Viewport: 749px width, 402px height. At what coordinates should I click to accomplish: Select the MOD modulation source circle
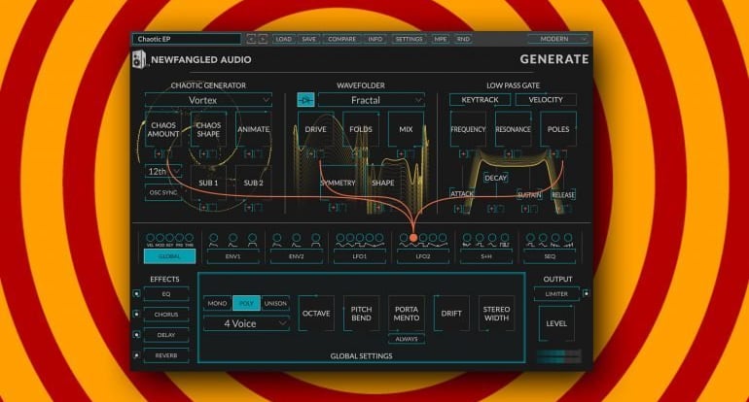click(160, 238)
